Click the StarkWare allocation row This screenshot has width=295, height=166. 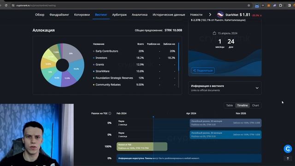(x=134, y=71)
